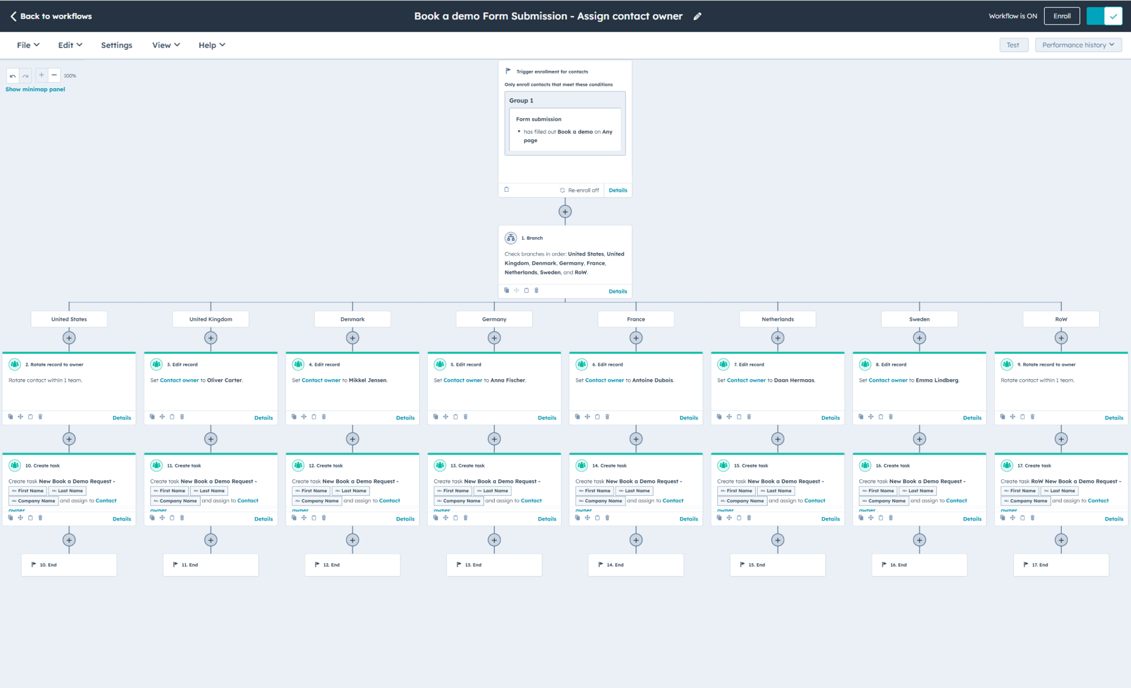The width and height of the screenshot is (1131, 688).
Task: Open the Performance history dropdown
Action: pos(1078,44)
